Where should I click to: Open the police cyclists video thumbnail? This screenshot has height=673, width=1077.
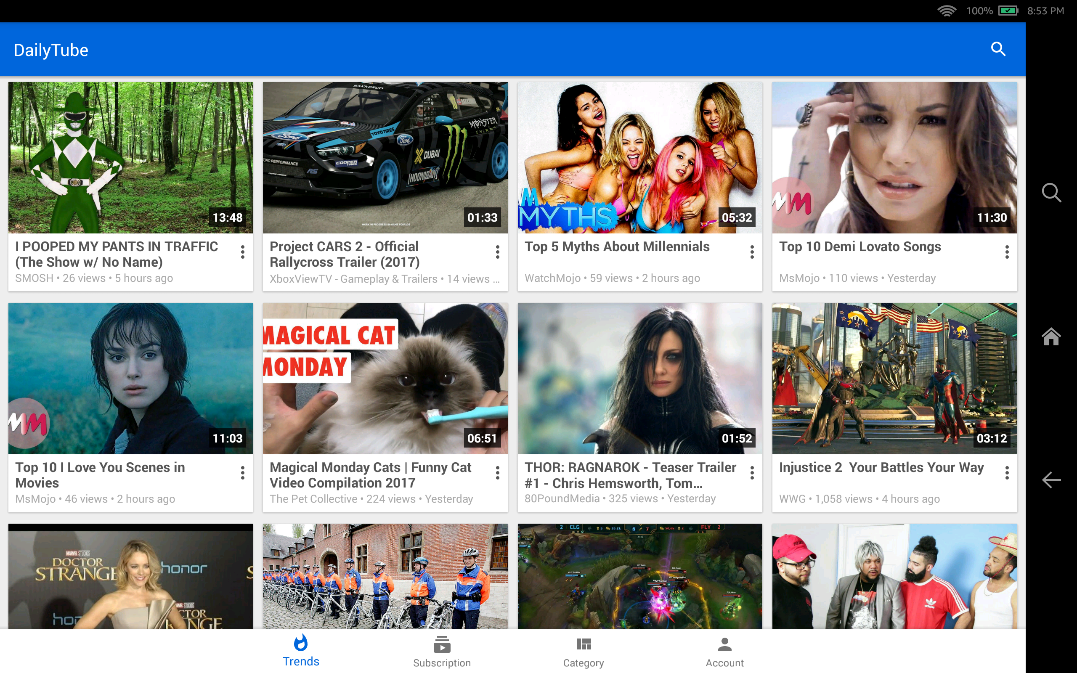pyautogui.click(x=385, y=576)
